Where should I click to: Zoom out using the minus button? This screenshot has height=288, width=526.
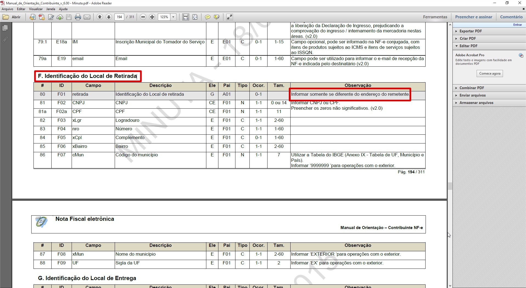(143, 17)
